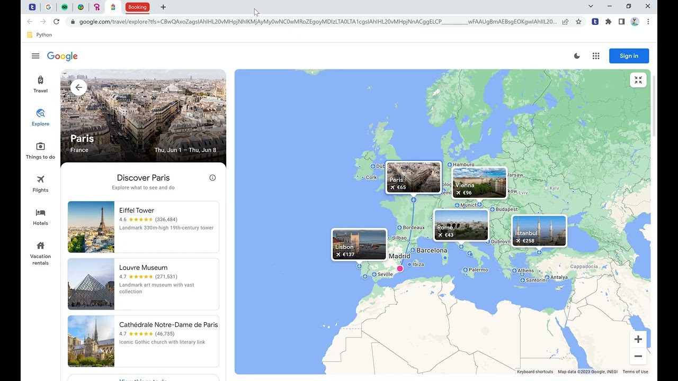
Task: Reload the page
Action: (56, 22)
